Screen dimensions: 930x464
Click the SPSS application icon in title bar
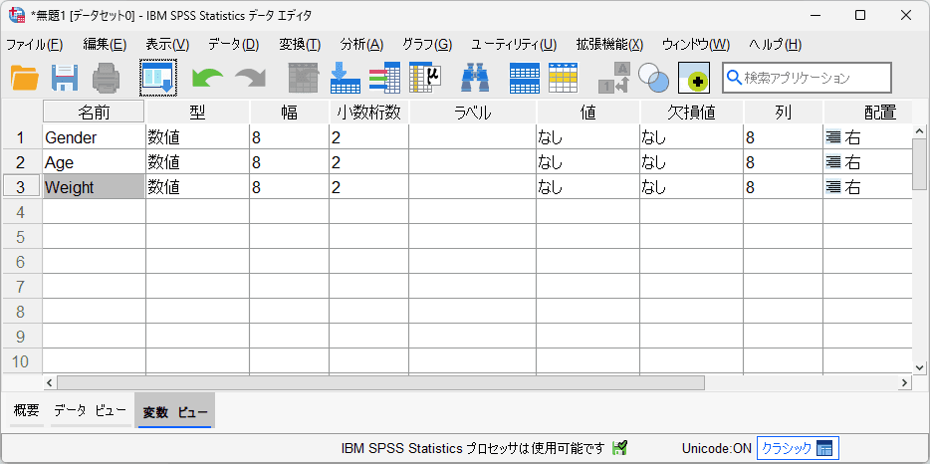point(17,15)
